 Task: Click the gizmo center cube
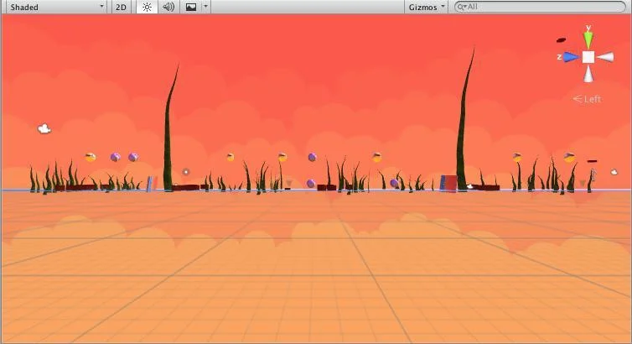coord(588,57)
